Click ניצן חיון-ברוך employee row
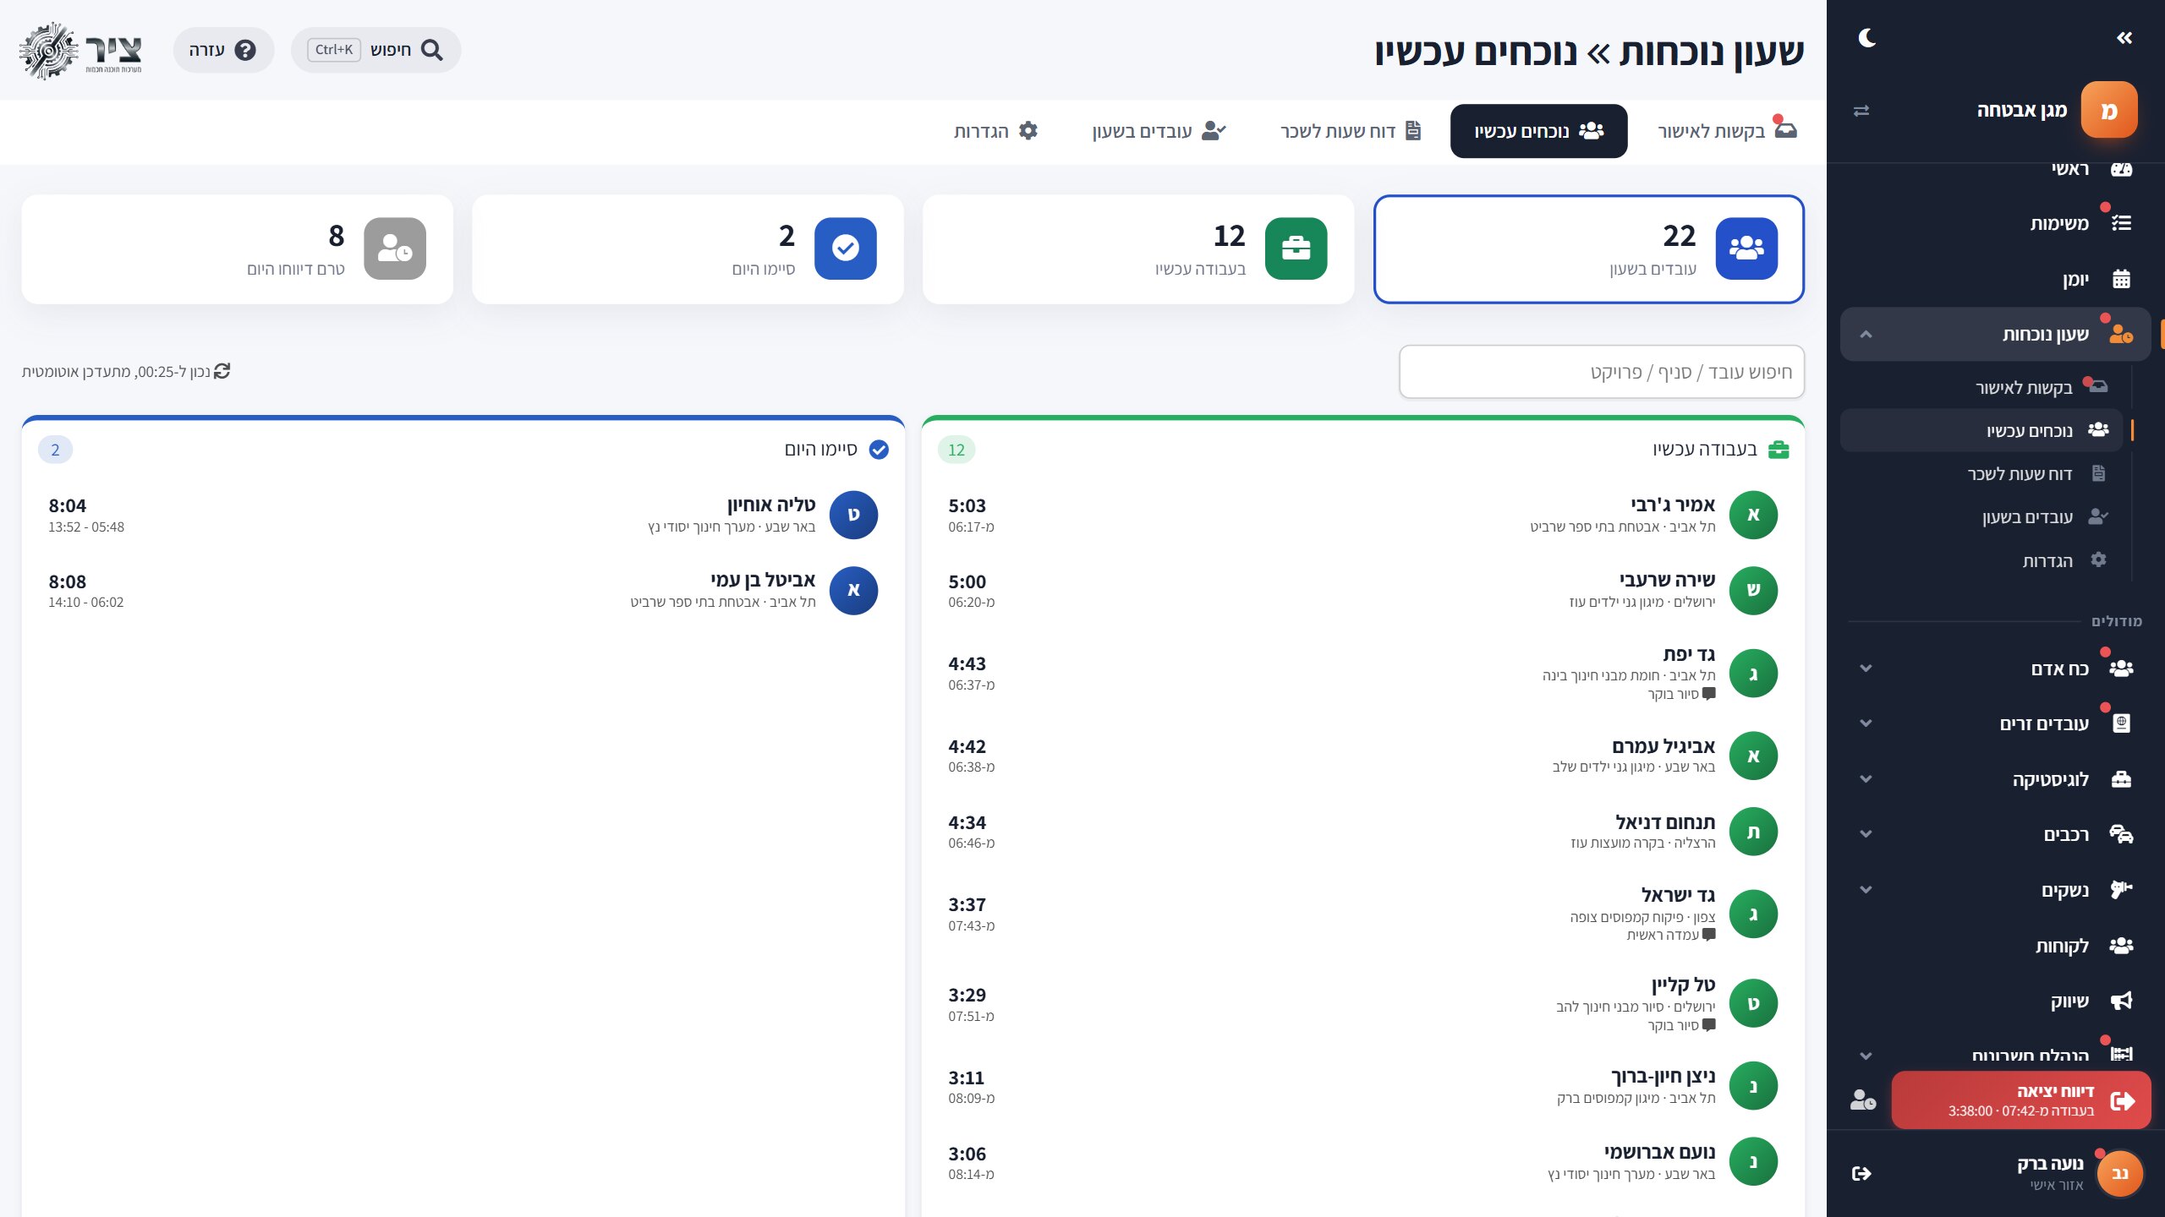 pos(1362,1086)
